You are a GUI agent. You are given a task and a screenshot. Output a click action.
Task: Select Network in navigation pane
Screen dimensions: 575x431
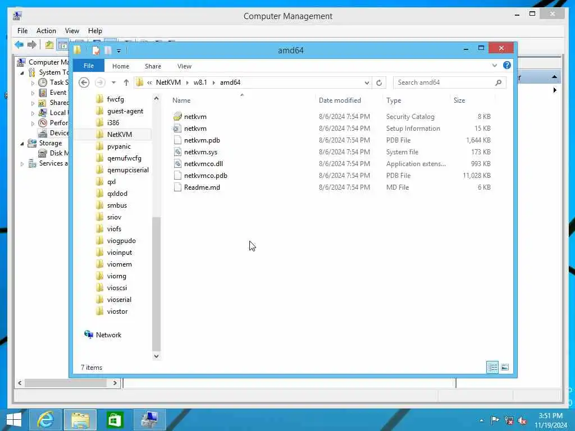tap(108, 335)
